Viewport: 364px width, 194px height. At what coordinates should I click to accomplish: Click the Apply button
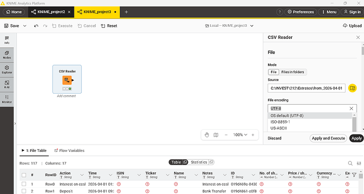pos(356,138)
